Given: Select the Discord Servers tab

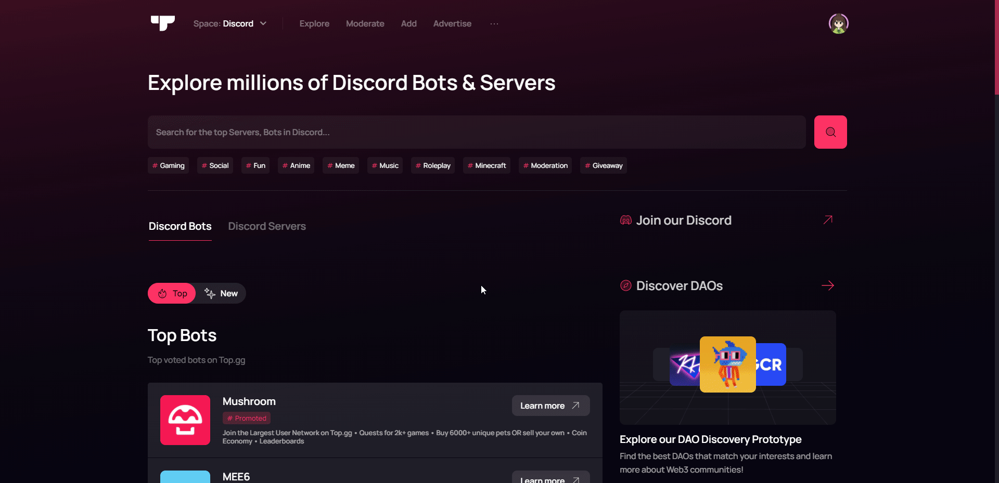Looking at the screenshot, I should [266, 226].
